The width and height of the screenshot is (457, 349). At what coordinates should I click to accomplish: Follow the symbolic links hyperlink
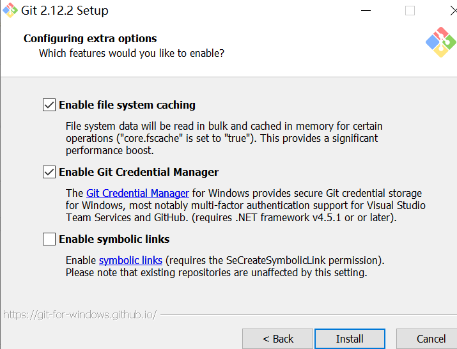[130, 260]
